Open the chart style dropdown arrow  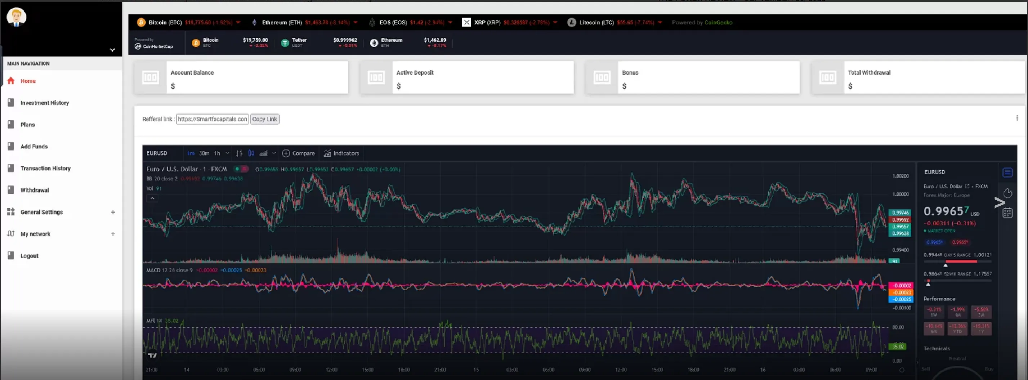click(x=274, y=153)
